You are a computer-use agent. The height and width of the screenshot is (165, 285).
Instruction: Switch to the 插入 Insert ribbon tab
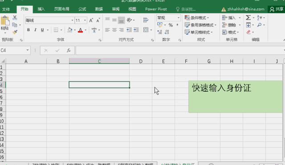coord(41,9)
